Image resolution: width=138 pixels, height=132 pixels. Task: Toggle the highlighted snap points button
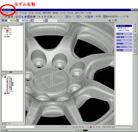[x=78, y=17]
